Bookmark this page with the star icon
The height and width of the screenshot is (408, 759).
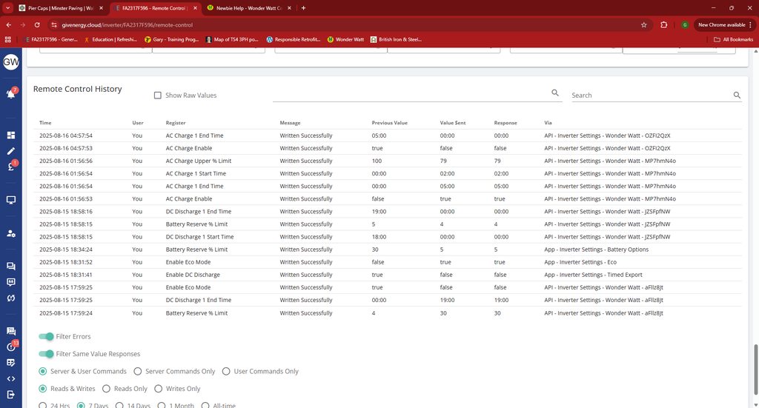[643, 24]
